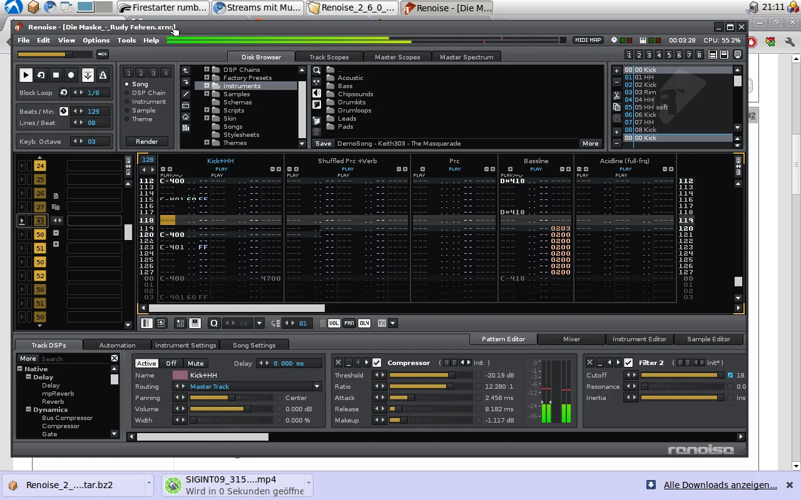Image resolution: width=801 pixels, height=500 pixels.
Task: Open the Routing Master Track dropdown
Action: pyautogui.click(x=317, y=386)
